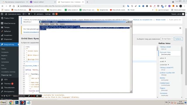Open Шаблон ошибки 404 theme file
187x105 pixels.
click(167, 73)
